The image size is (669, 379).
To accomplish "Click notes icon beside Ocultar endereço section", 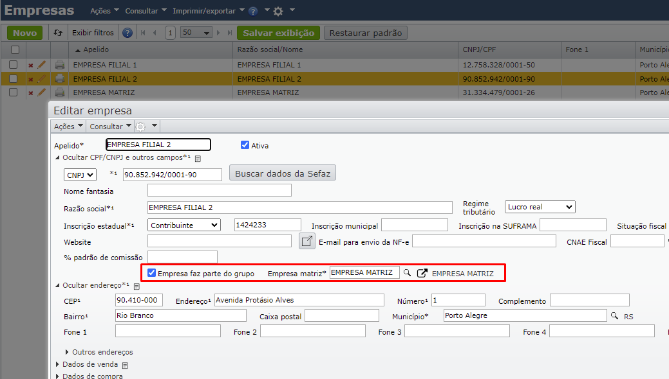I will (x=137, y=286).
